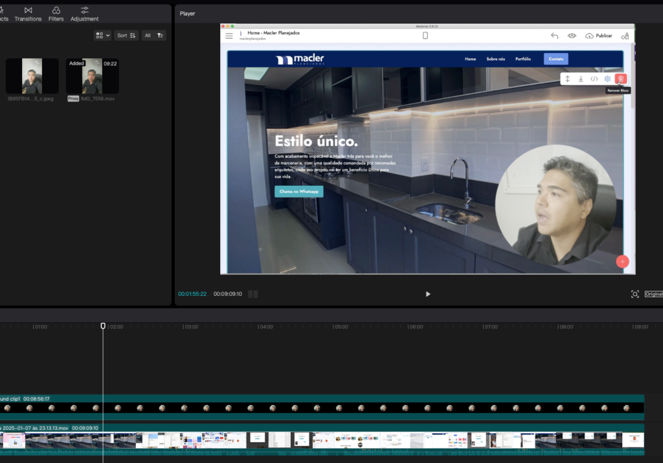This screenshot has width=663, height=463.
Task: Click the red plus add-block button
Action: click(x=622, y=262)
